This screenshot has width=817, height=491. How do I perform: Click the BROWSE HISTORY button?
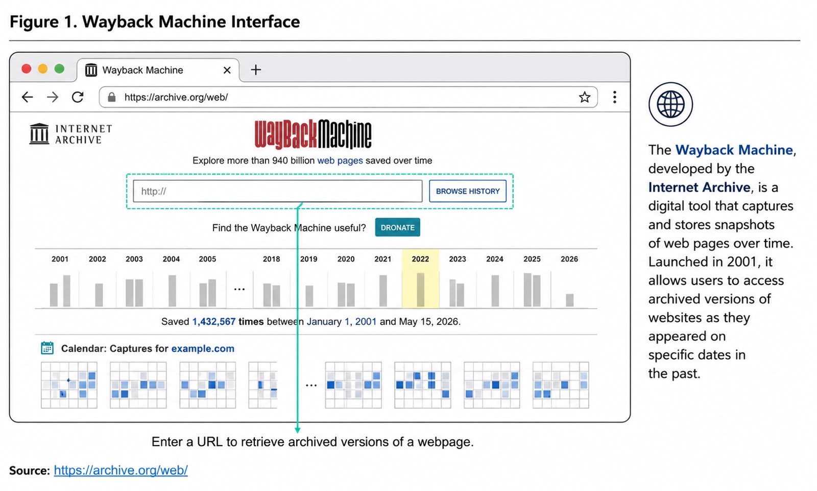pos(468,191)
